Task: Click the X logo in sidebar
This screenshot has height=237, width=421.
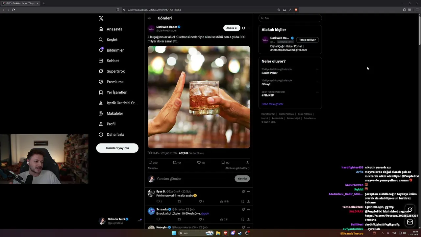Action: point(101,18)
